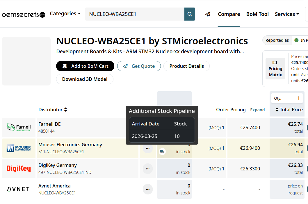Click the search magnifier button

(x=190, y=14)
